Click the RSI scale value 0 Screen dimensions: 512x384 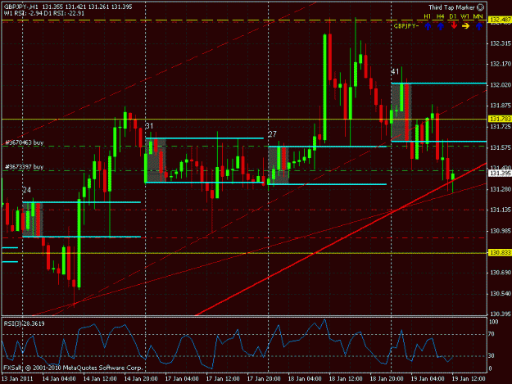[x=490, y=368]
